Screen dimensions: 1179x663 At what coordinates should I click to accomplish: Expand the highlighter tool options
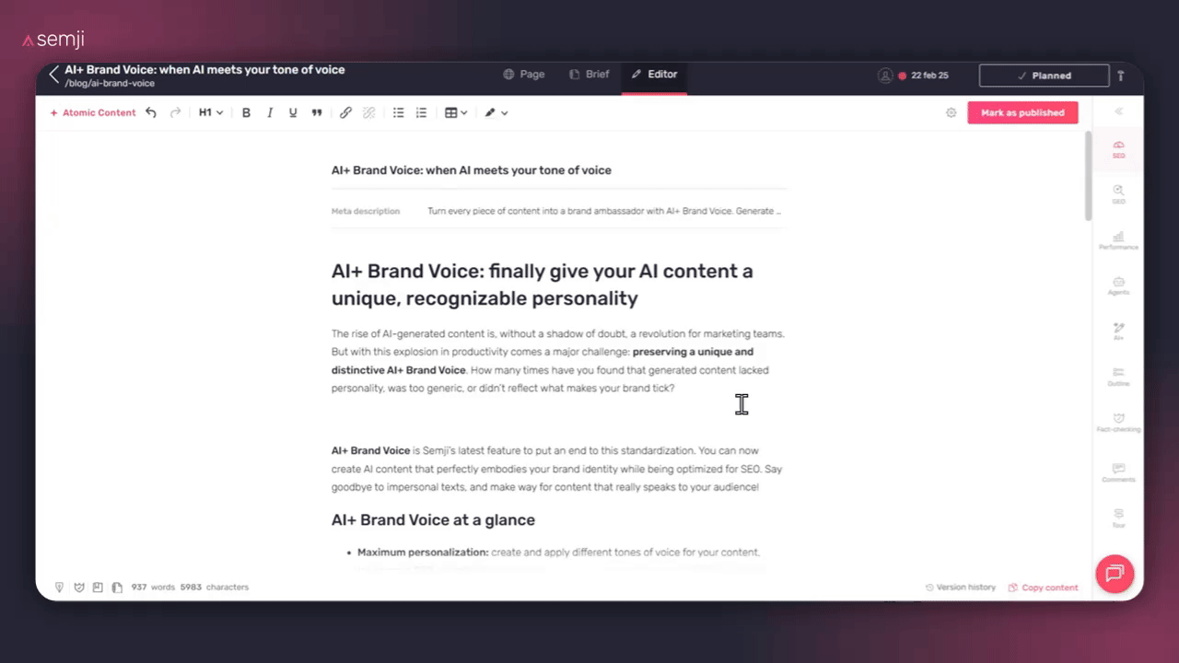pyautogui.click(x=504, y=112)
